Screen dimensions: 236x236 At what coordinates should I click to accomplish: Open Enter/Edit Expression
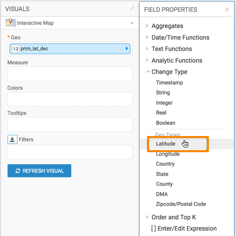(184, 229)
